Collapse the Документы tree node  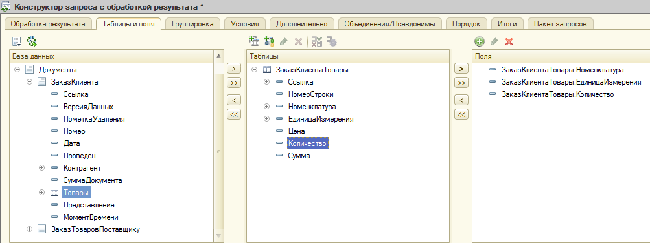click(17, 70)
